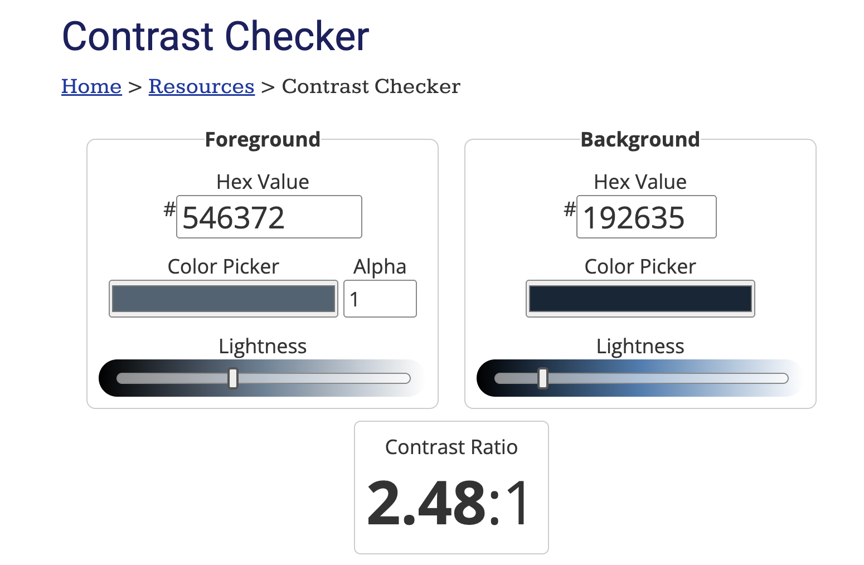Click the Foreground "Hex Value" label
The height and width of the screenshot is (565, 864).
pyautogui.click(x=263, y=182)
